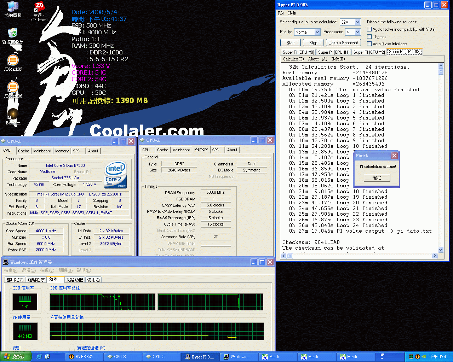Open the 說明(H) menu in Task Manager
The width and height of the screenshot is (453, 362).
84,270
